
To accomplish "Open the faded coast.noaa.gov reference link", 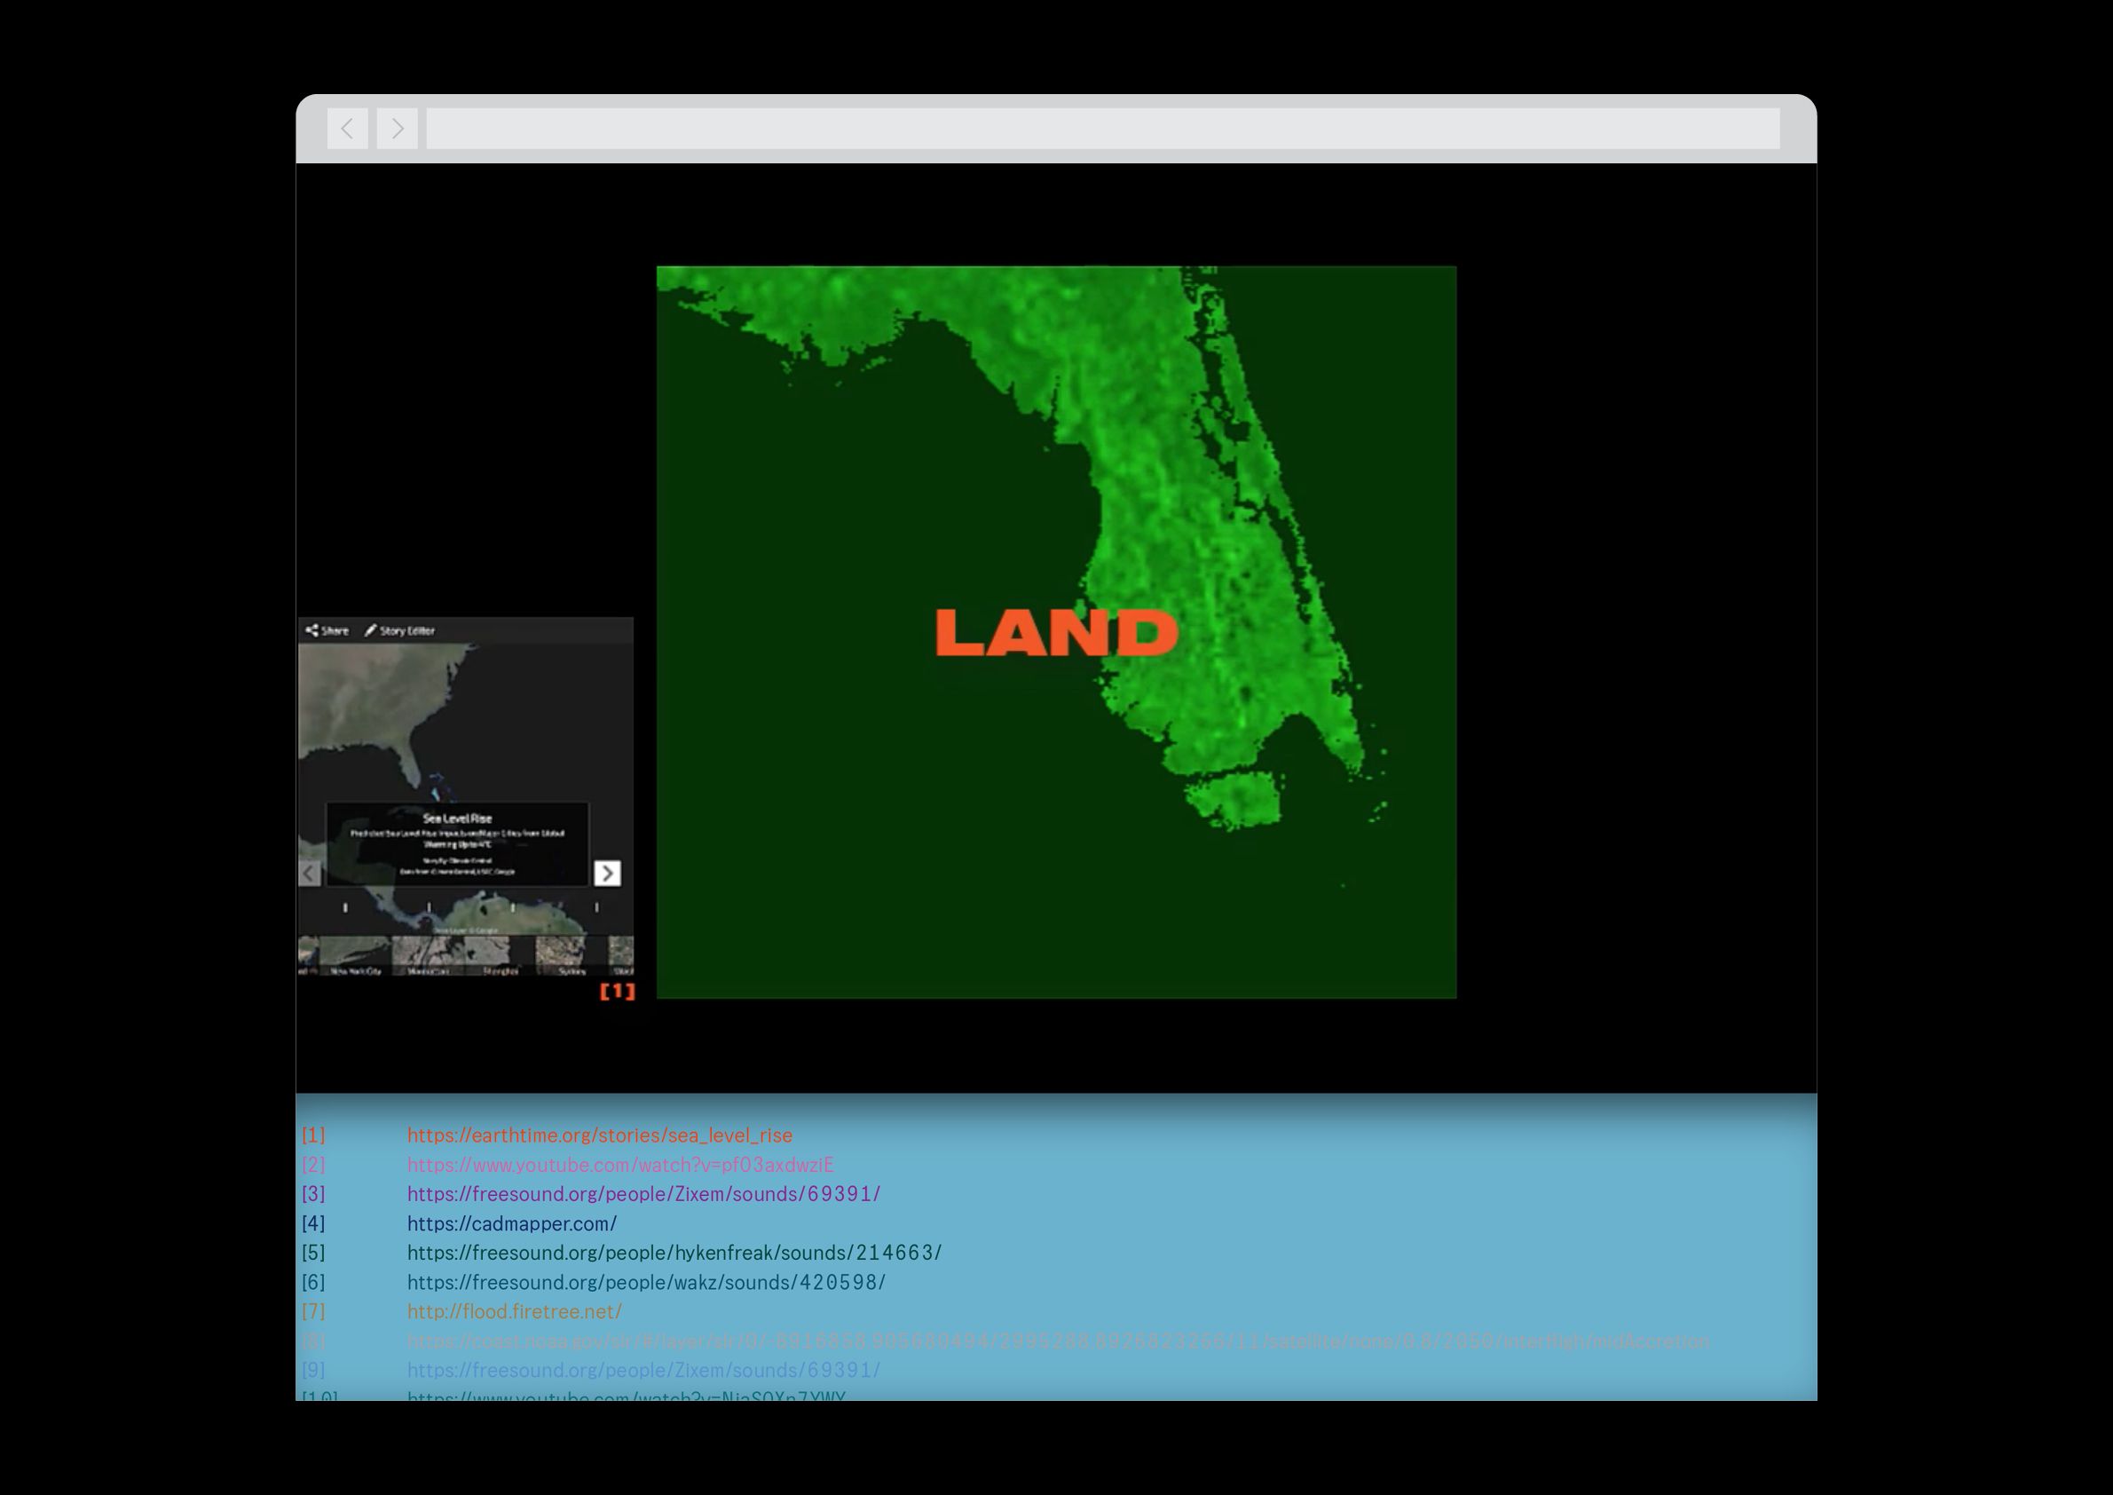I will 1059,1341.
